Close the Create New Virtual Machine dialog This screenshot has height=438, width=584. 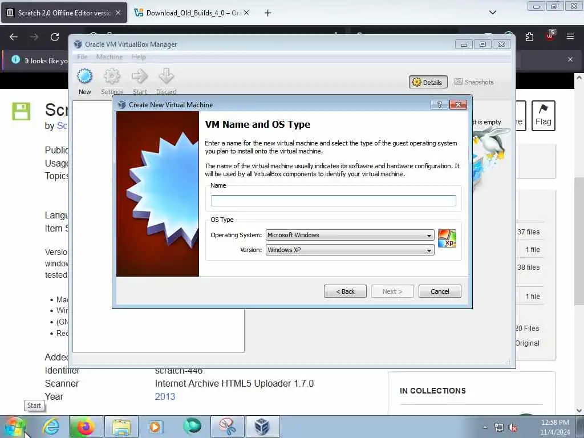458,105
